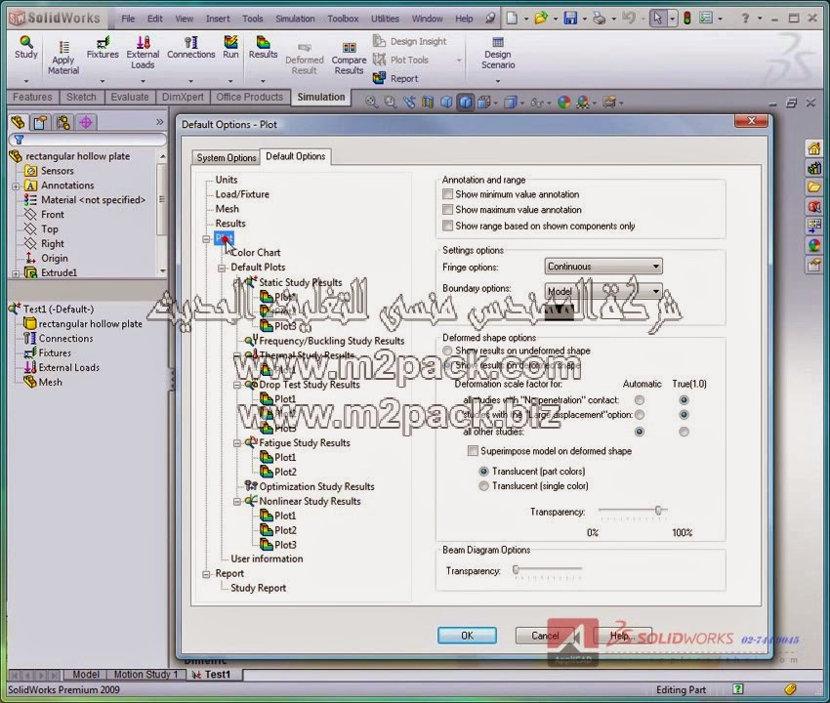Select Study Report tree item
830x703 pixels.
259,588
